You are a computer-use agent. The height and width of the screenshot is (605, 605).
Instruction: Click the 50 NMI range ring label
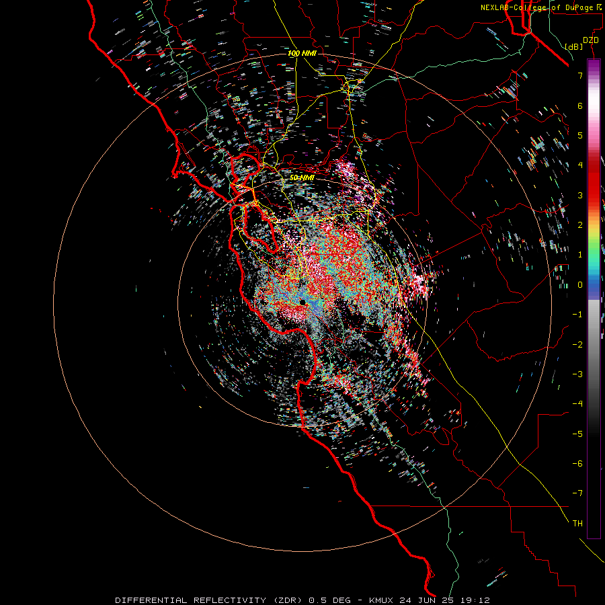(302, 177)
